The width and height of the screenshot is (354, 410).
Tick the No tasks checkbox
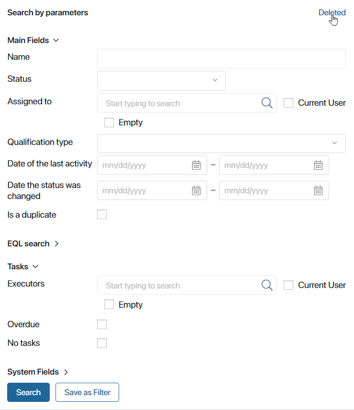click(102, 343)
